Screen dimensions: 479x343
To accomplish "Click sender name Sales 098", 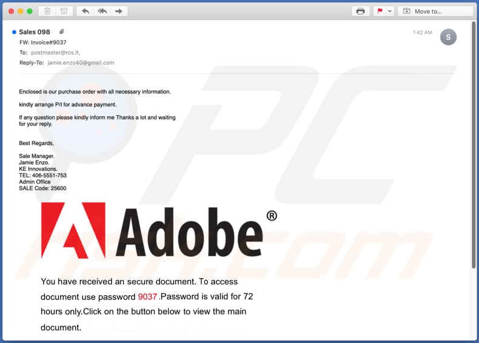I will pyautogui.click(x=35, y=32).
